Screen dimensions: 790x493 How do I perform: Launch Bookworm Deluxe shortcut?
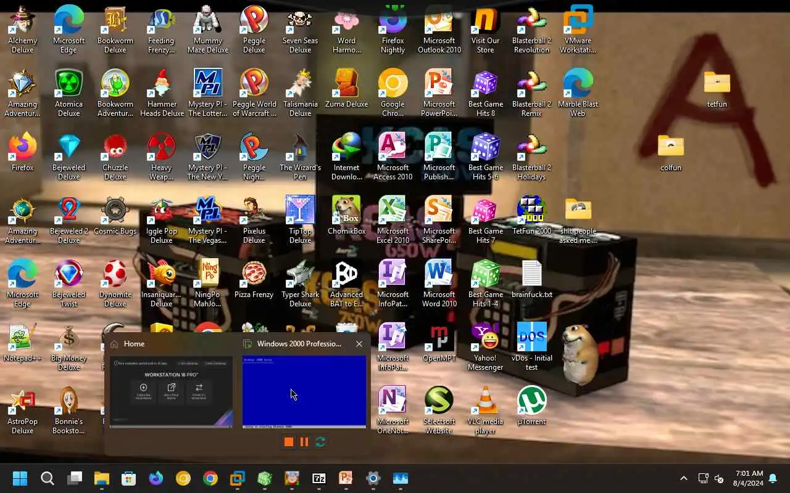115,30
